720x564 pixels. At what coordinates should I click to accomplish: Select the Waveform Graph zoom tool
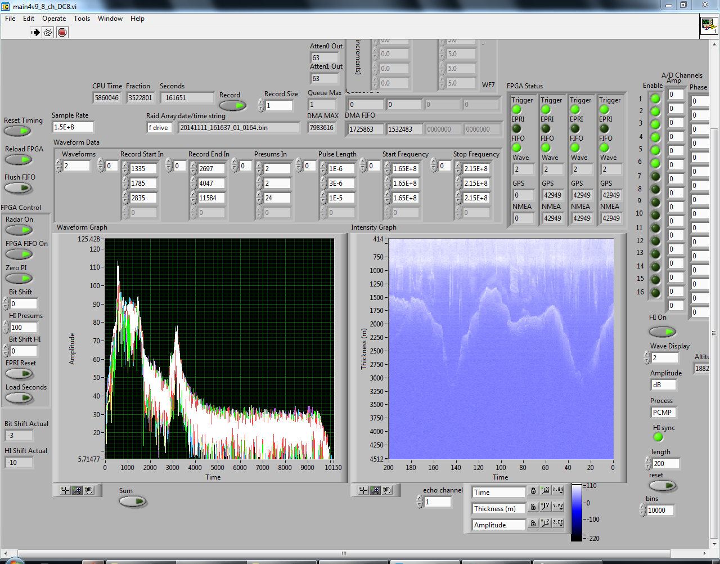point(77,490)
